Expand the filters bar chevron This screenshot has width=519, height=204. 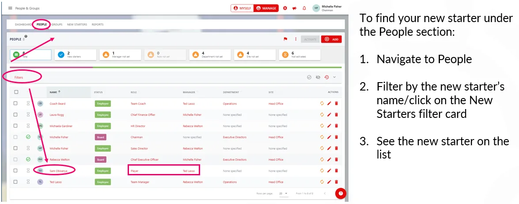tap(334, 77)
